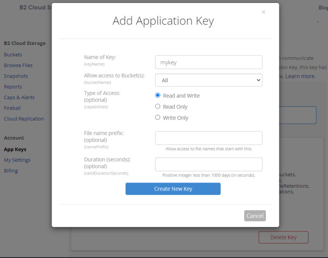328x258 pixels.
Task: Select the Read Only access option
Action: 158,106
